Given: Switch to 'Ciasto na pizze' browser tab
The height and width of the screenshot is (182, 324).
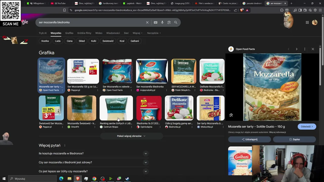Looking at the screenshot, I should (228, 3).
